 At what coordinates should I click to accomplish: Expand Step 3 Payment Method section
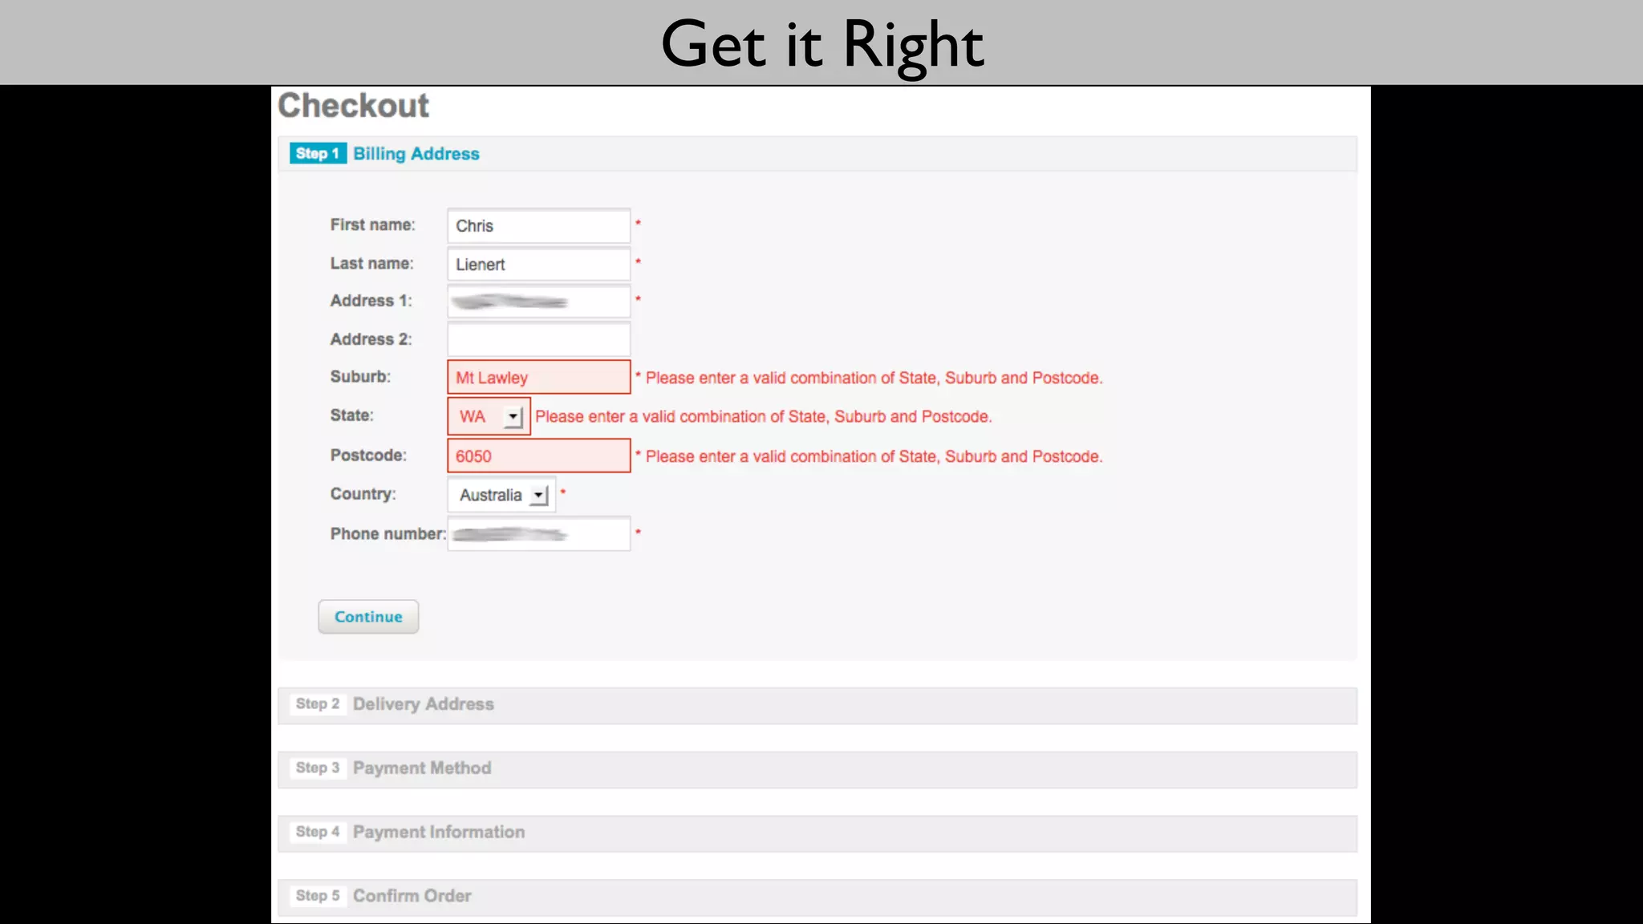pos(421,768)
